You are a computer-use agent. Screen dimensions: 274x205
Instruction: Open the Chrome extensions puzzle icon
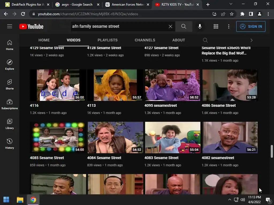coord(242,14)
